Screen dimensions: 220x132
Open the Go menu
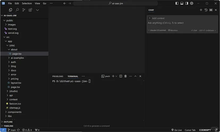pos(44,3)
